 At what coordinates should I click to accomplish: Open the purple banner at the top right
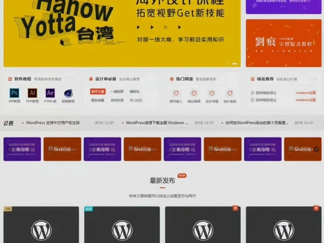coord(284,7)
